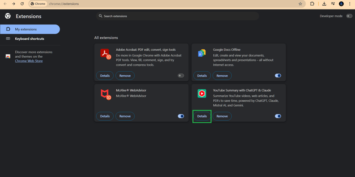The image size is (355, 177).
Task: Open the profile avatar menu
Action: tap(341, 4)
